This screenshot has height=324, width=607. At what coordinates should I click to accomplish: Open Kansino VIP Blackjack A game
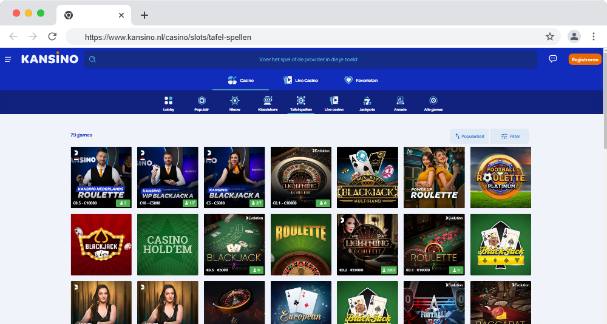coord(168,177)
